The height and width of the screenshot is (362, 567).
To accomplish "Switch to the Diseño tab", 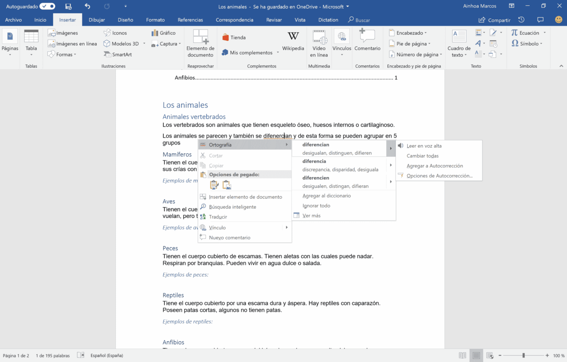I will point(126,20).
